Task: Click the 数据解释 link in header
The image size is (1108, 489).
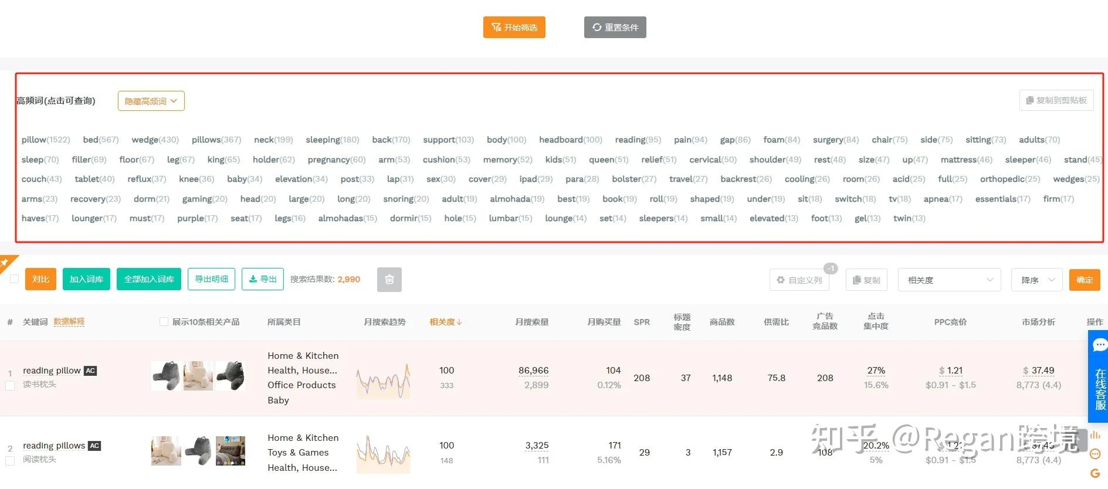Action: (69, 322)
